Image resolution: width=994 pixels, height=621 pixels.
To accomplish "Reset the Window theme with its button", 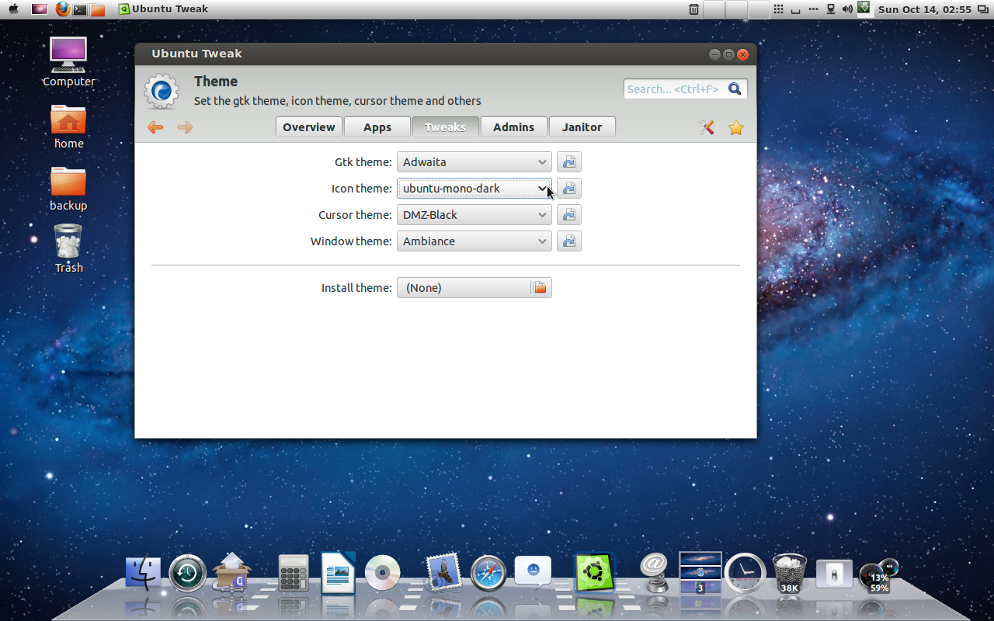I will point(569,241).
